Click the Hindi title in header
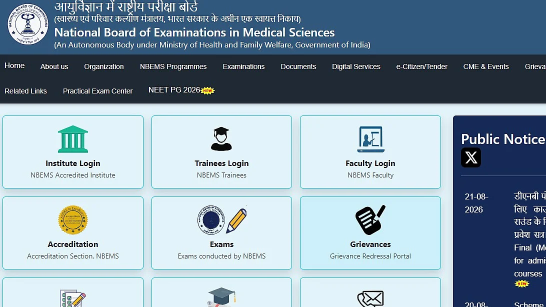Screen dimensions: 546x307 [126, 6]
